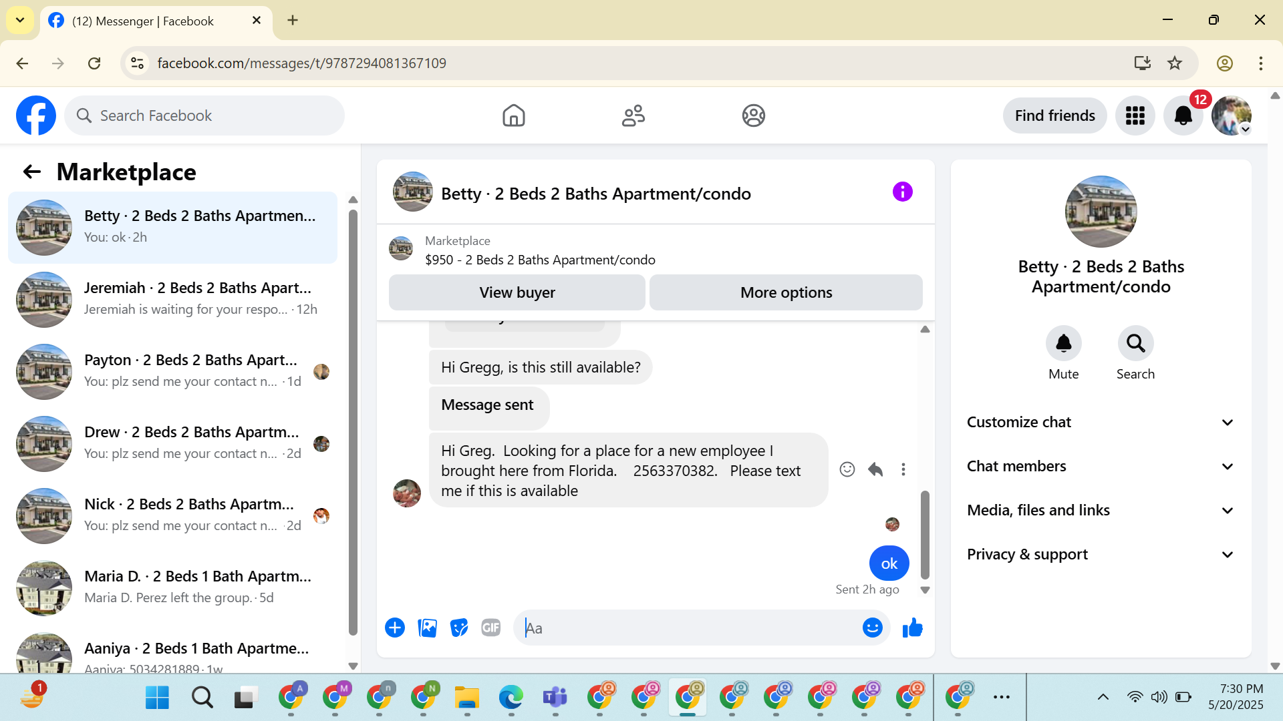Screen dimensions: 1283x721
Task: React to the message with emoji icon
Action: click(x=847, y=470)
